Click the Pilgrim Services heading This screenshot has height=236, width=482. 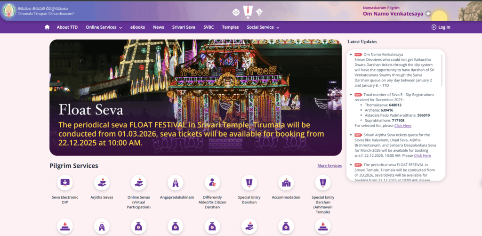coord(74,166)
